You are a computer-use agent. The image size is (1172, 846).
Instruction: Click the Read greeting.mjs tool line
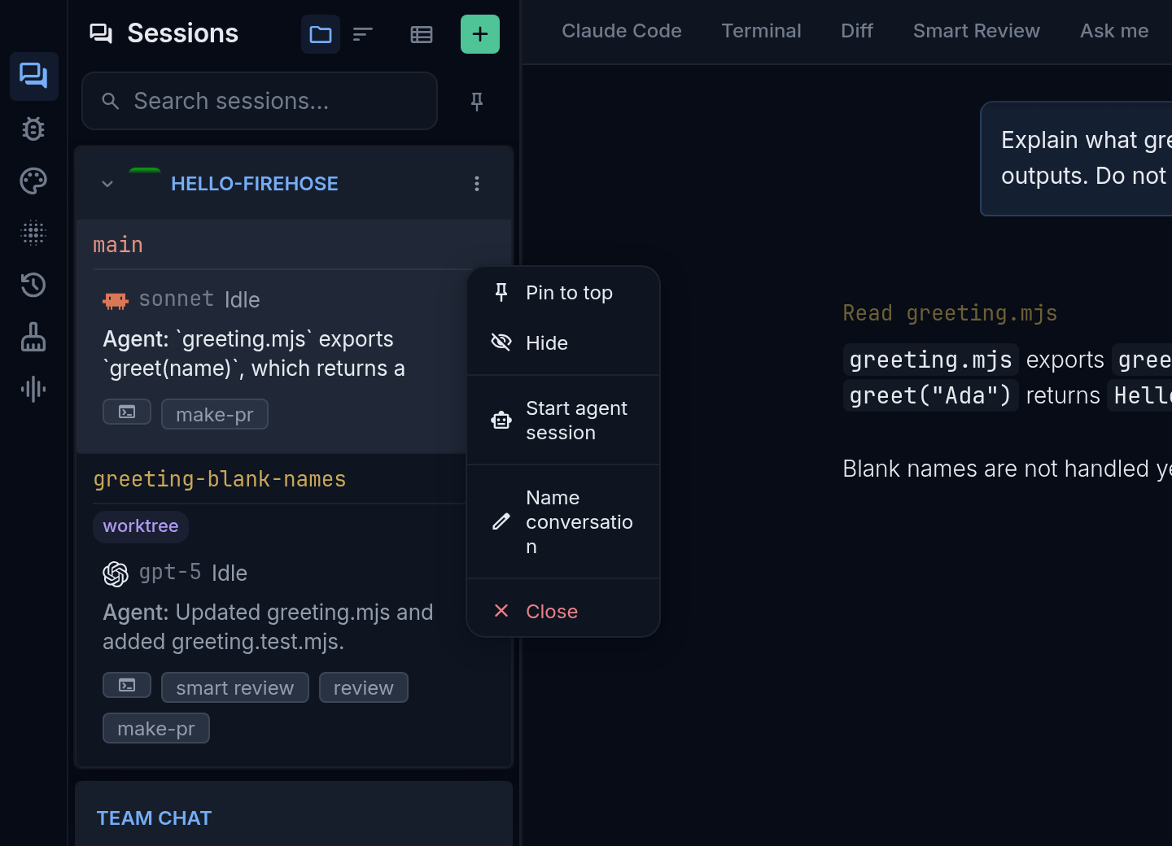coord(950,313)
